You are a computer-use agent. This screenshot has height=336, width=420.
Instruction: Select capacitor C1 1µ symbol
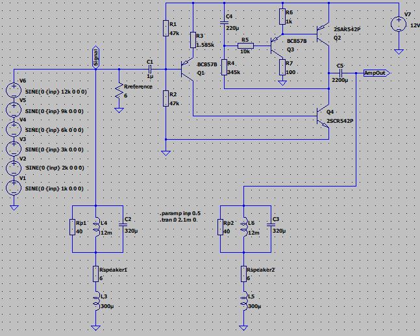click(150, 69)
